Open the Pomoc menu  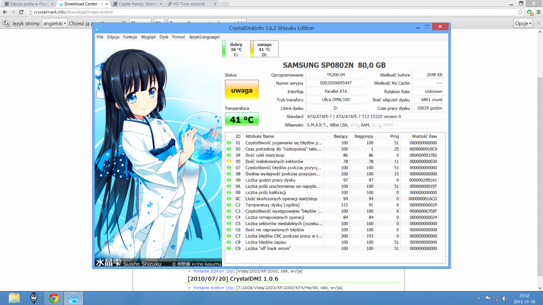tap(179, 37)
